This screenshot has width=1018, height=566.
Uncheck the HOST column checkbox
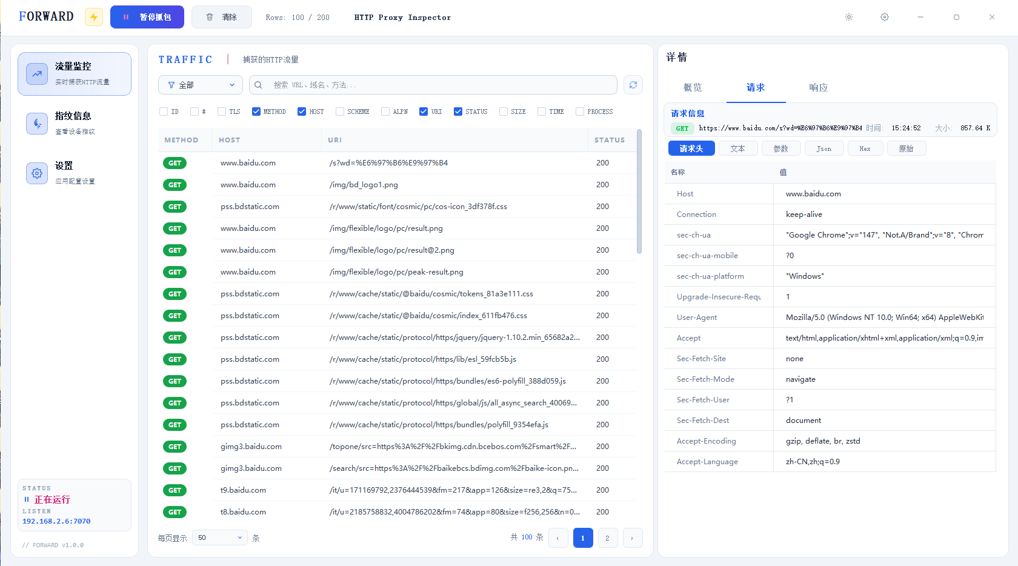click(302, 112)
